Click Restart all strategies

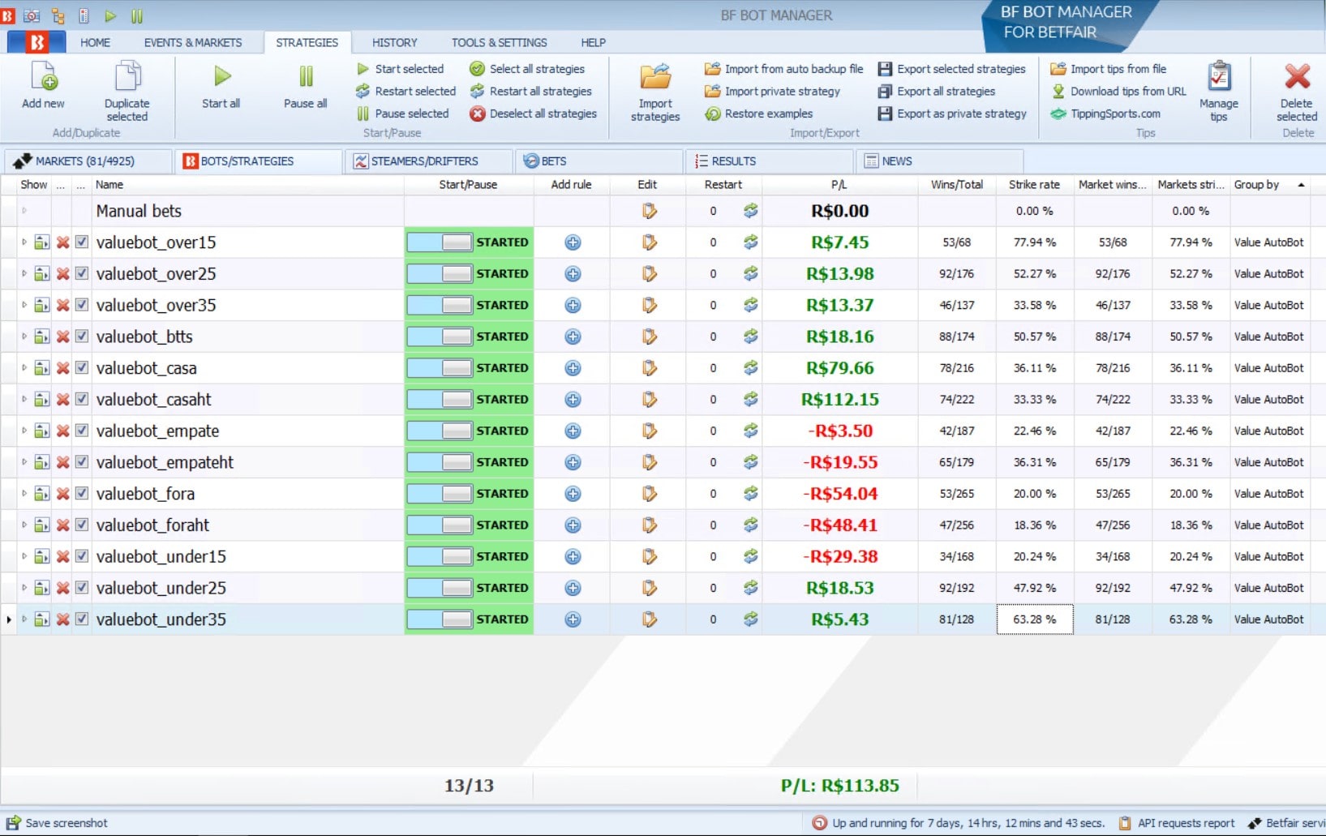pyautogui.click(x=532, y=92)
